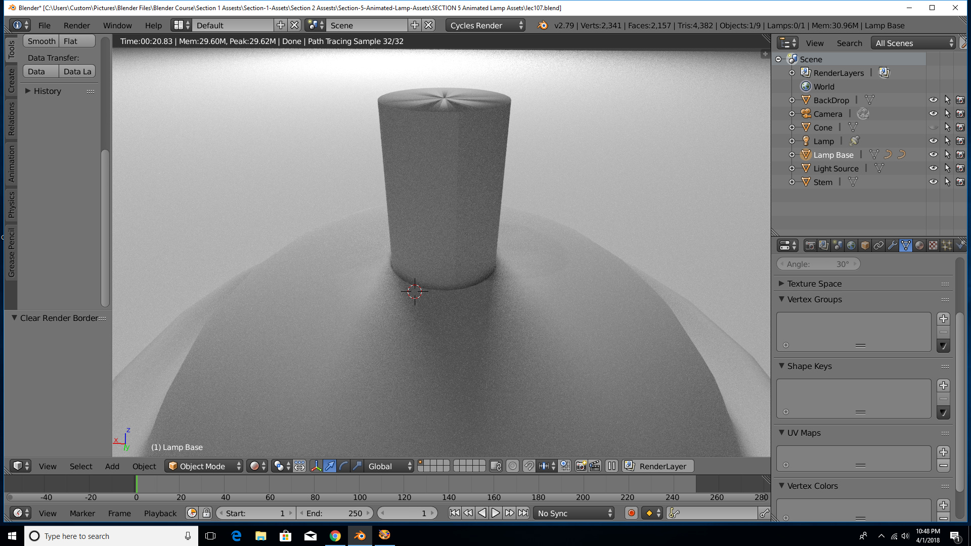Click the pause preview render icon
Screen dimensions: 971x546
coord(611,466)
